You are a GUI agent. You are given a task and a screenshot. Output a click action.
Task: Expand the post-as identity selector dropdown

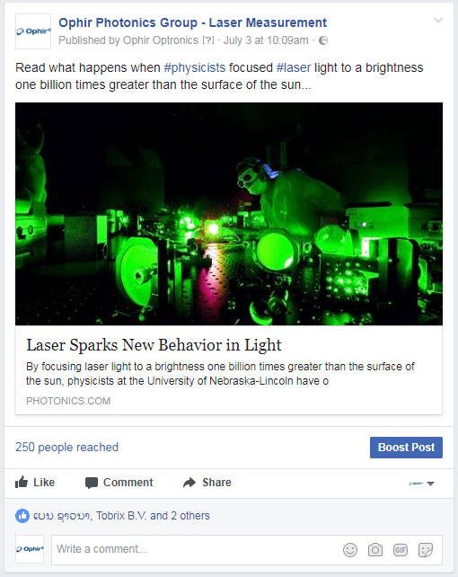coord(421,484)
